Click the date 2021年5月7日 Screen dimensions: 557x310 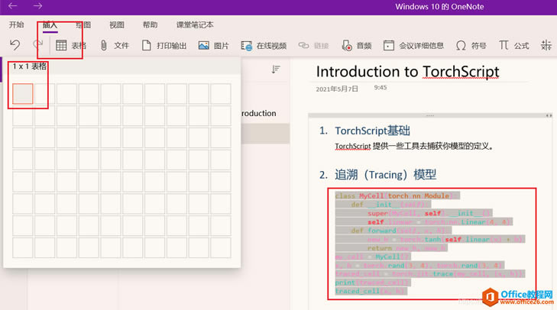coord(337,89)
